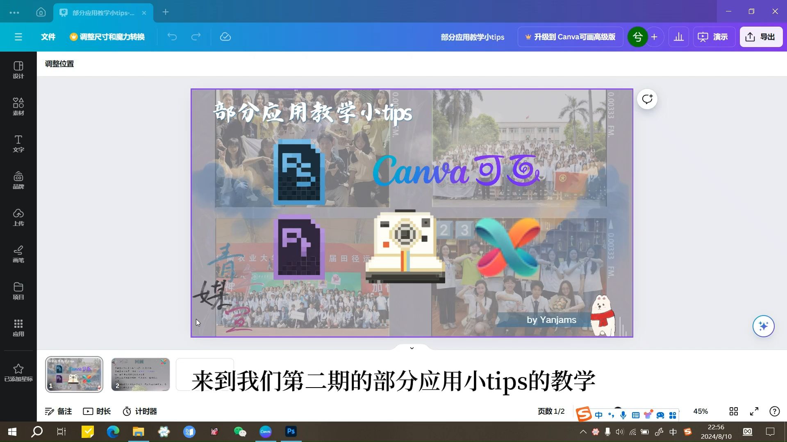Undo the last action
Image resolution: width=787 pixels, height=442 pixels.
click(172, 37)
